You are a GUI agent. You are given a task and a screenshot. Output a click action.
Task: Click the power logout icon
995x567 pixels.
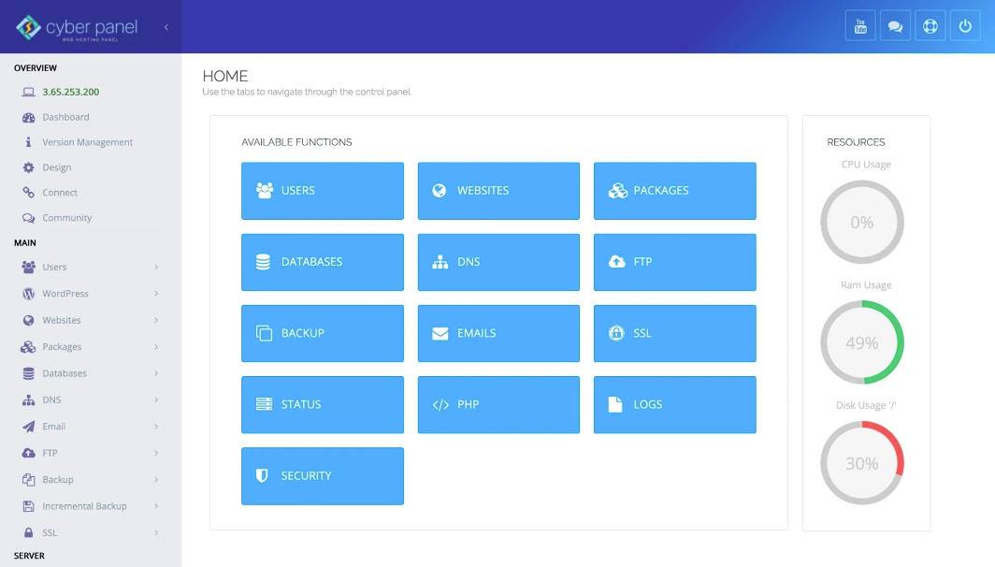click(x=965, y=26)
